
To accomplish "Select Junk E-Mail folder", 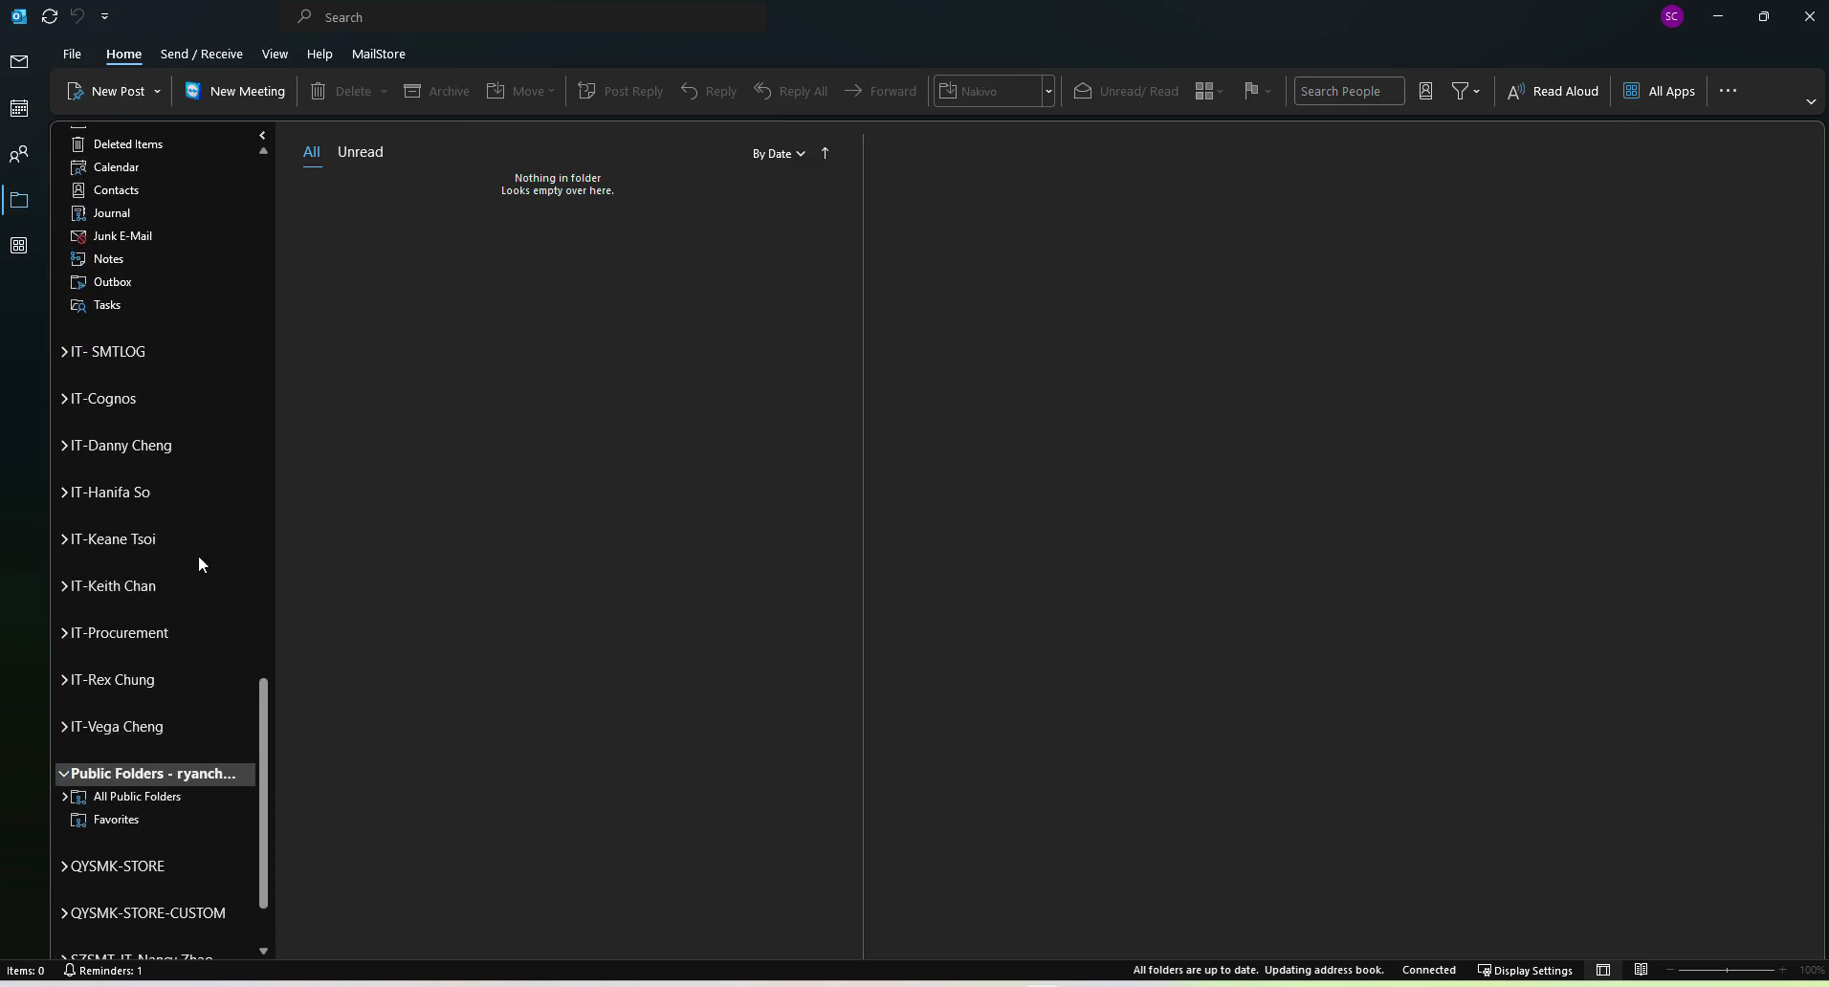I will coord(122,236).
